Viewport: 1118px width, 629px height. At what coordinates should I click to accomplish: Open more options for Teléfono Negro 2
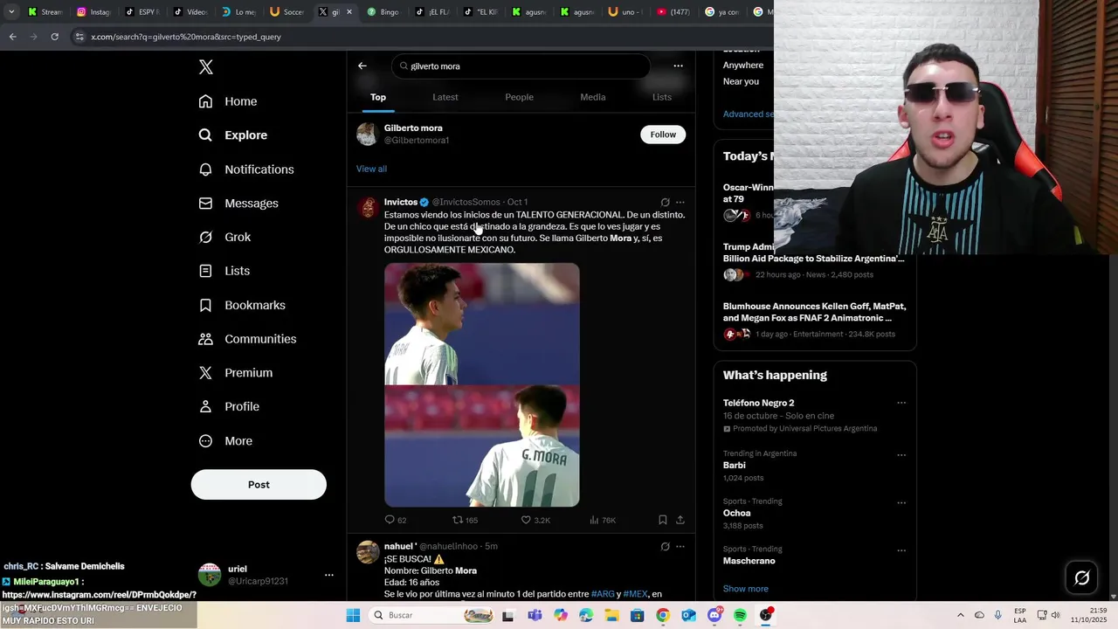(x=901, y=403)
